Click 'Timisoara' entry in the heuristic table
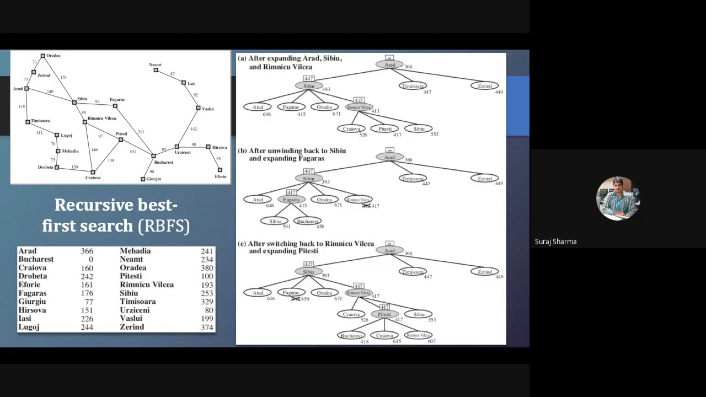The image size is (706, 397). pos(138,302)
